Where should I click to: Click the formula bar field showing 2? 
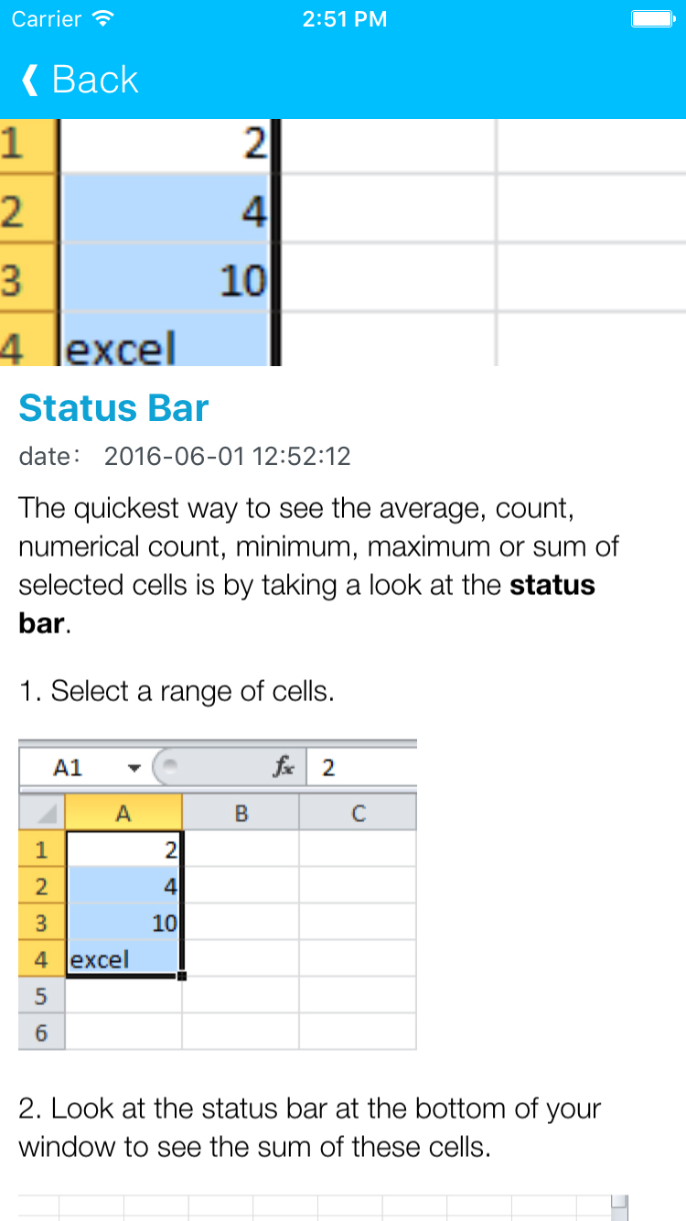pos(361,768)
